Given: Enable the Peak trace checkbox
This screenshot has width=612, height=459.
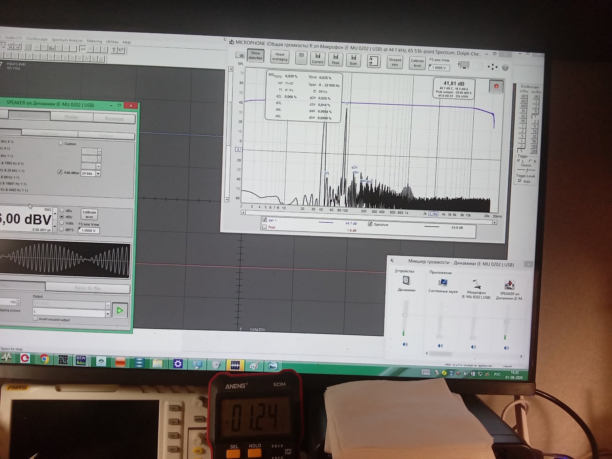Looking at the screenshot, I should coord(264,227).
